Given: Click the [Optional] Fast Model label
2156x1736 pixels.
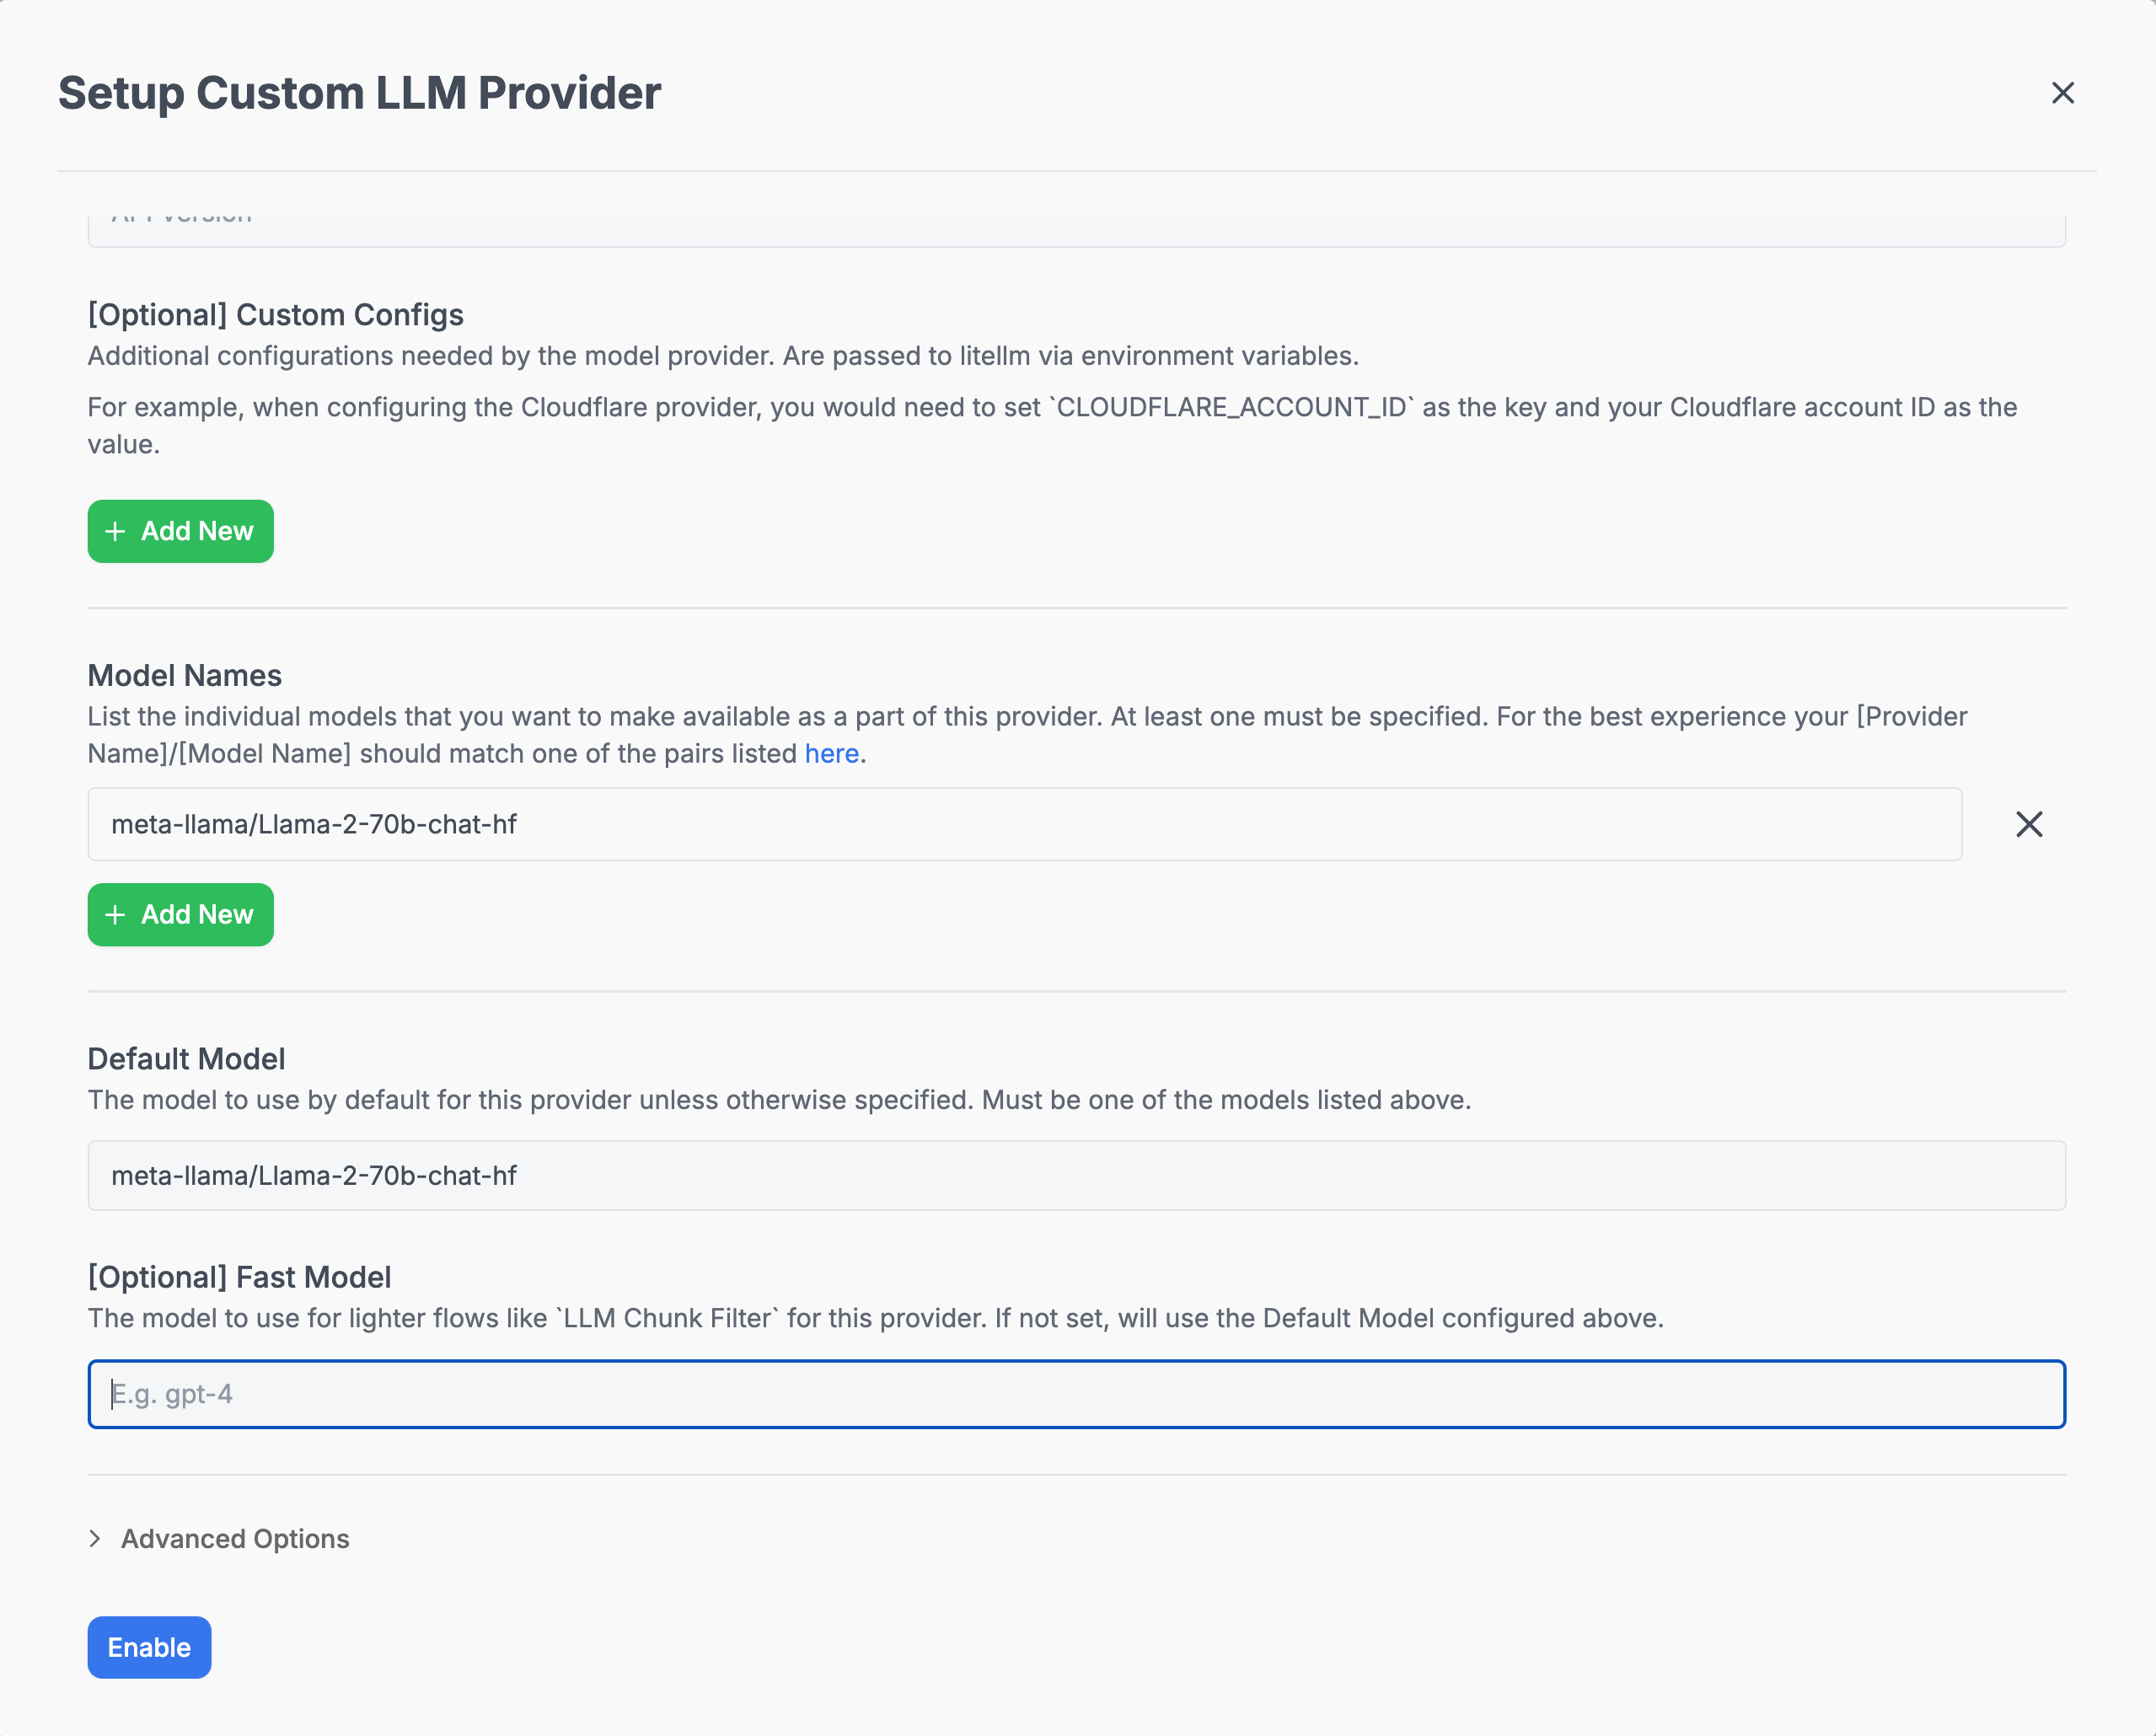Looking at the screenshot, I should (x=239, y=1277).
